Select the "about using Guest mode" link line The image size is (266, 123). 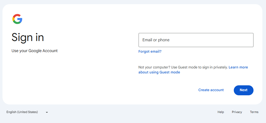159,72
